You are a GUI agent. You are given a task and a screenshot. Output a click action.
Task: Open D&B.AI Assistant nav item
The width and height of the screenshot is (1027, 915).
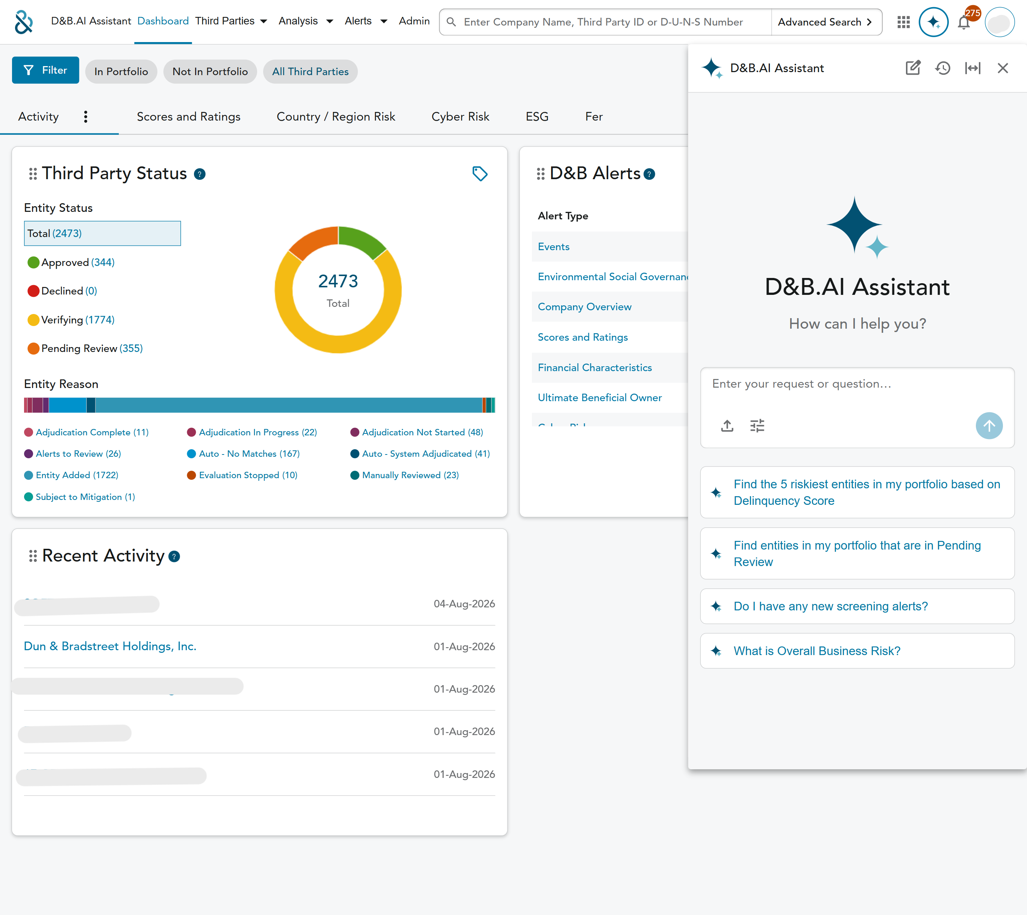(x=91, y=21)
